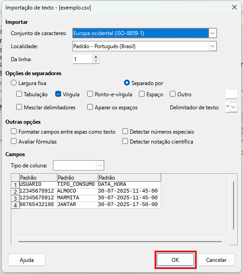The height and width of the screenshot is (274, 243).
Task: Select the Separado por radio button
Action: [127, 83]
